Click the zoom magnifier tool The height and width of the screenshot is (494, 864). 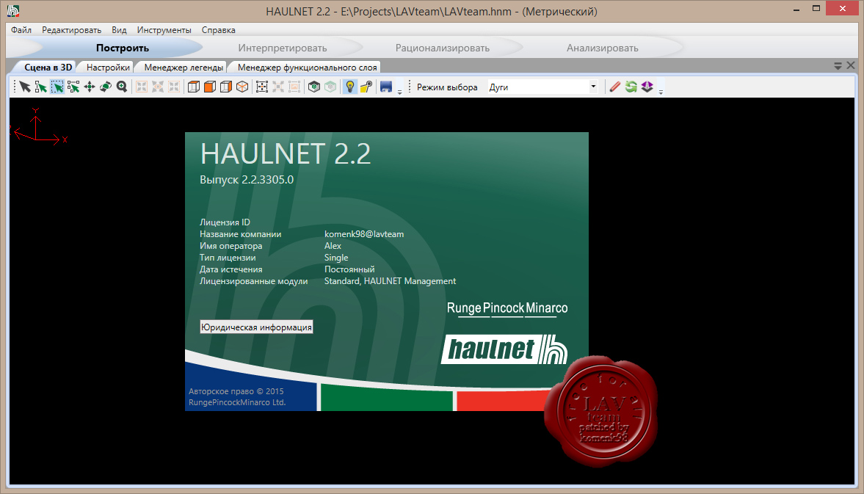tap(122, 87)
